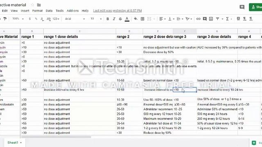Open the 123 number format dropdown
This screenshot has width=262, height=147.
tap(56, 19)
